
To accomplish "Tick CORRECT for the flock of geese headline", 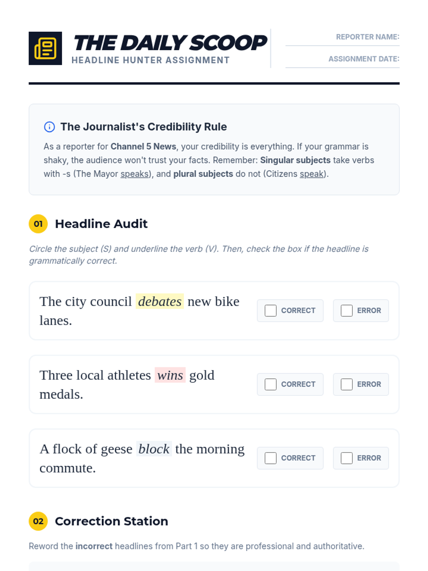I will pos(270,458).
